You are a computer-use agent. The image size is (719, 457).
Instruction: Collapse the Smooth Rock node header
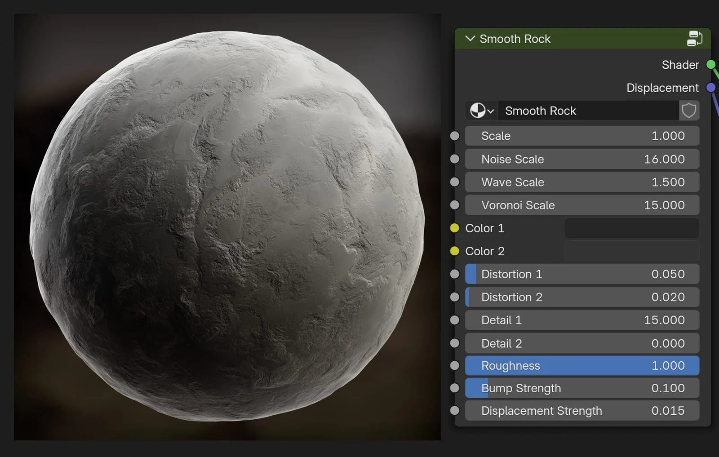pyautogui.click(x=470, y=39)
